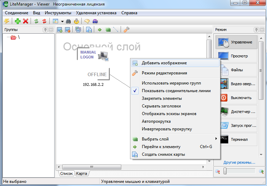Click the lightning bolt connect icon

[x=7, y=21]
